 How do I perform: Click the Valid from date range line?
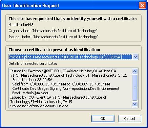click(61, 84)
